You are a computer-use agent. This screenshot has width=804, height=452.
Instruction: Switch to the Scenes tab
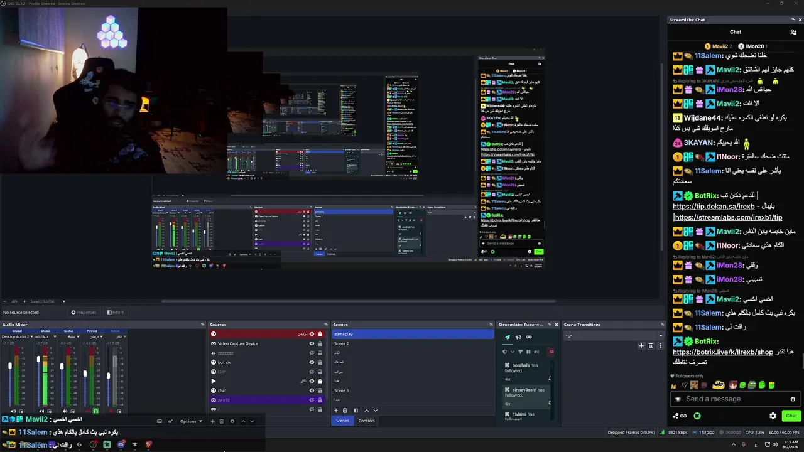click(342, 421)
